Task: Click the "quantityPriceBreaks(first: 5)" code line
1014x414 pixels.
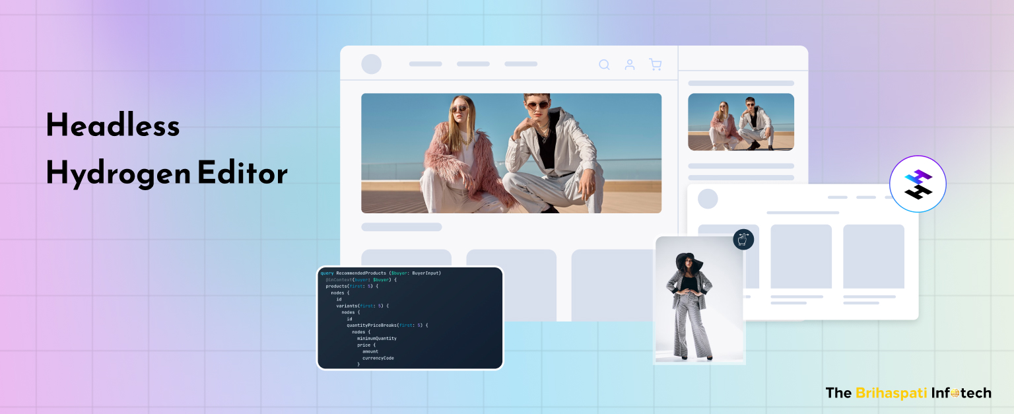Action: [x=388, y=325]
